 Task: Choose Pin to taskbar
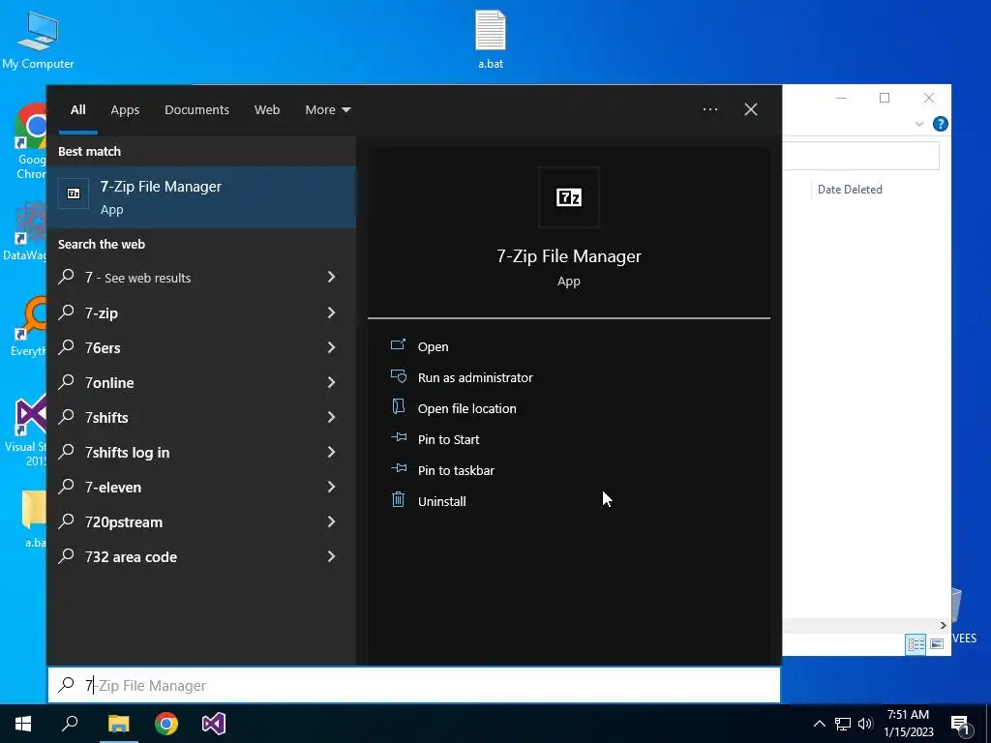point(457,471)
